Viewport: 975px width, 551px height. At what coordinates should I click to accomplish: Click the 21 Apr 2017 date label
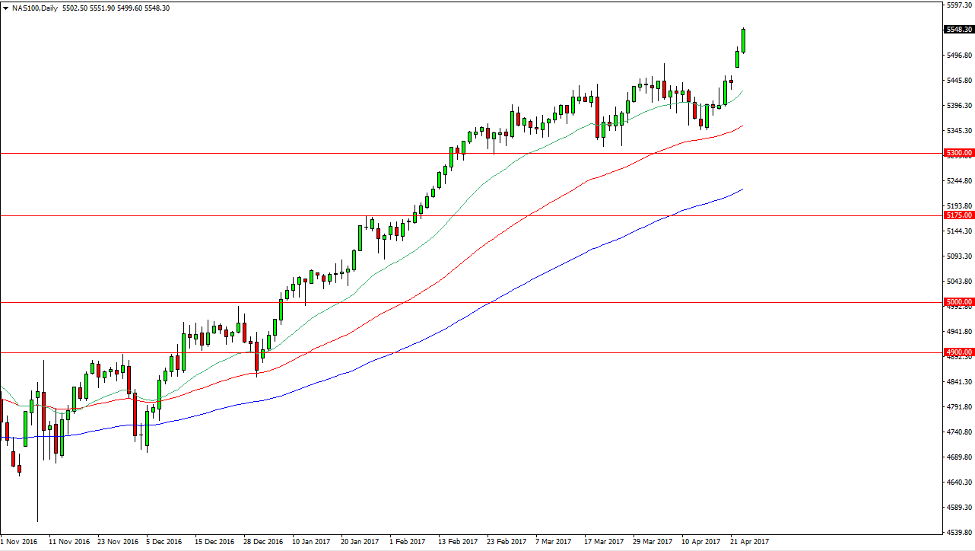pos(749,542)
